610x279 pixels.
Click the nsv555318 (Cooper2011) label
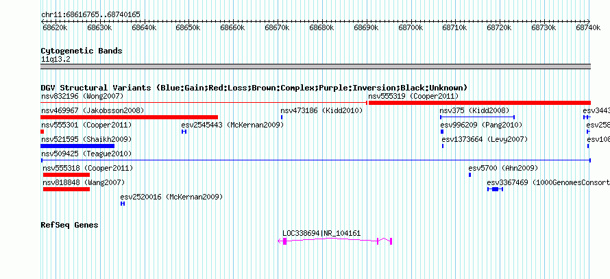point(88,168)
